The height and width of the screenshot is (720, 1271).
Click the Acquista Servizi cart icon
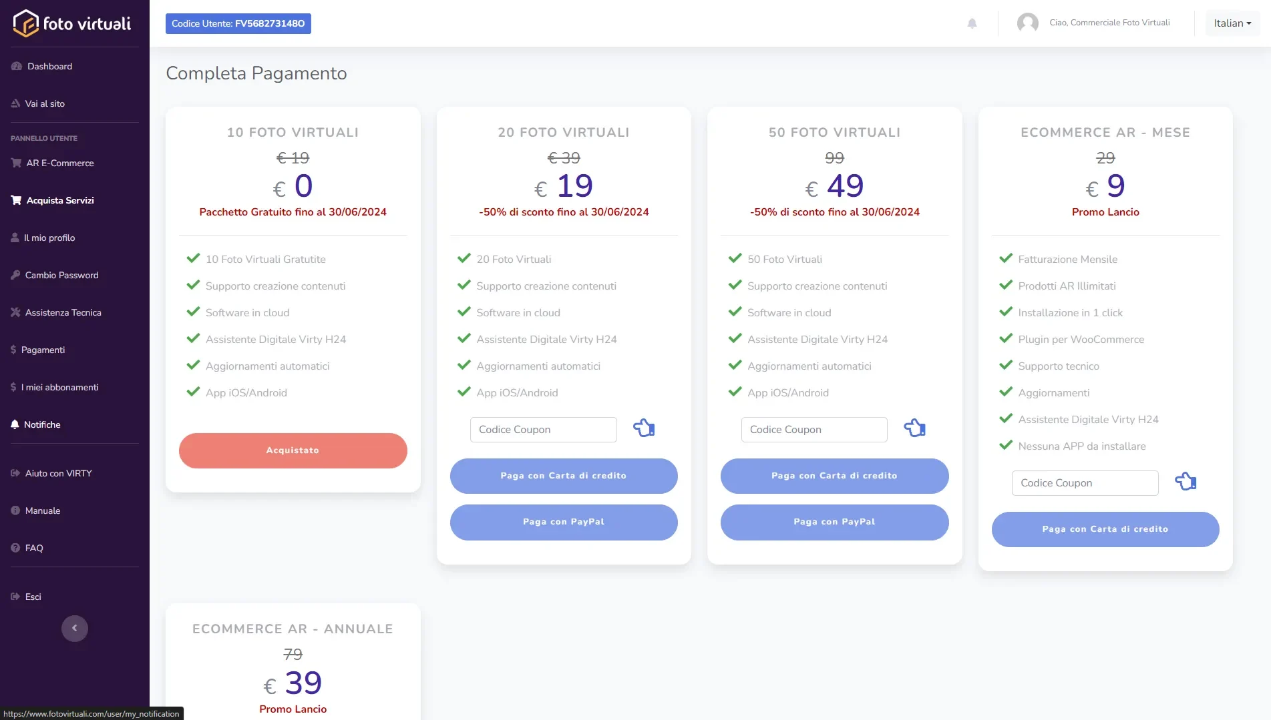click(x=16, y=200)
